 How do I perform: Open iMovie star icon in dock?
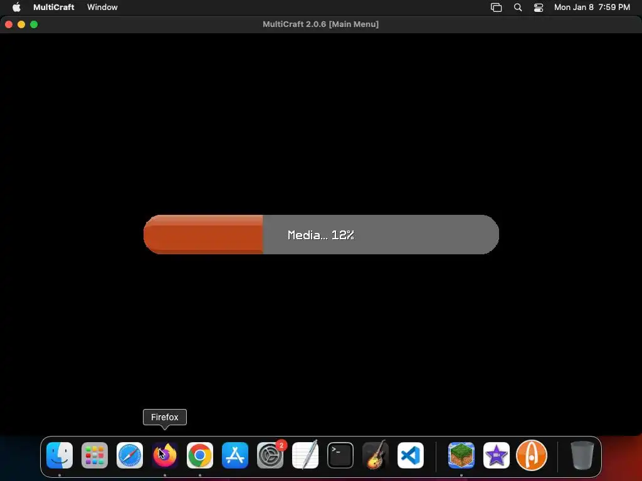pos(497,455)
